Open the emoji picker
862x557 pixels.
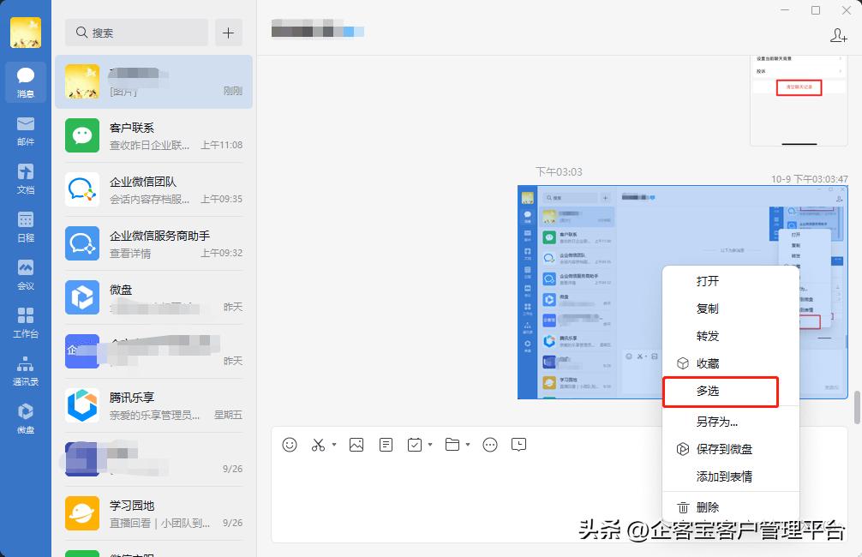tap(289, 445)
